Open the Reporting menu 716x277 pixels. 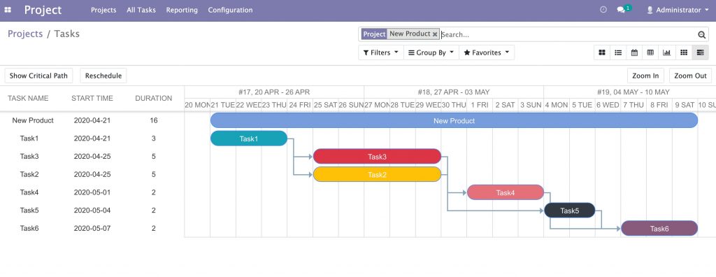point(182,10)
